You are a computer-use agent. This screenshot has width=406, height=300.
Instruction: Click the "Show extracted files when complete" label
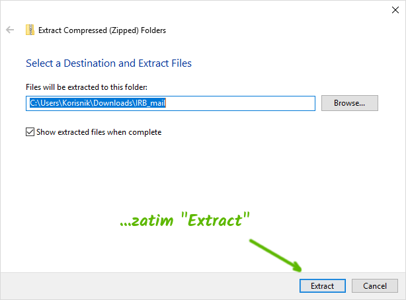99,132
